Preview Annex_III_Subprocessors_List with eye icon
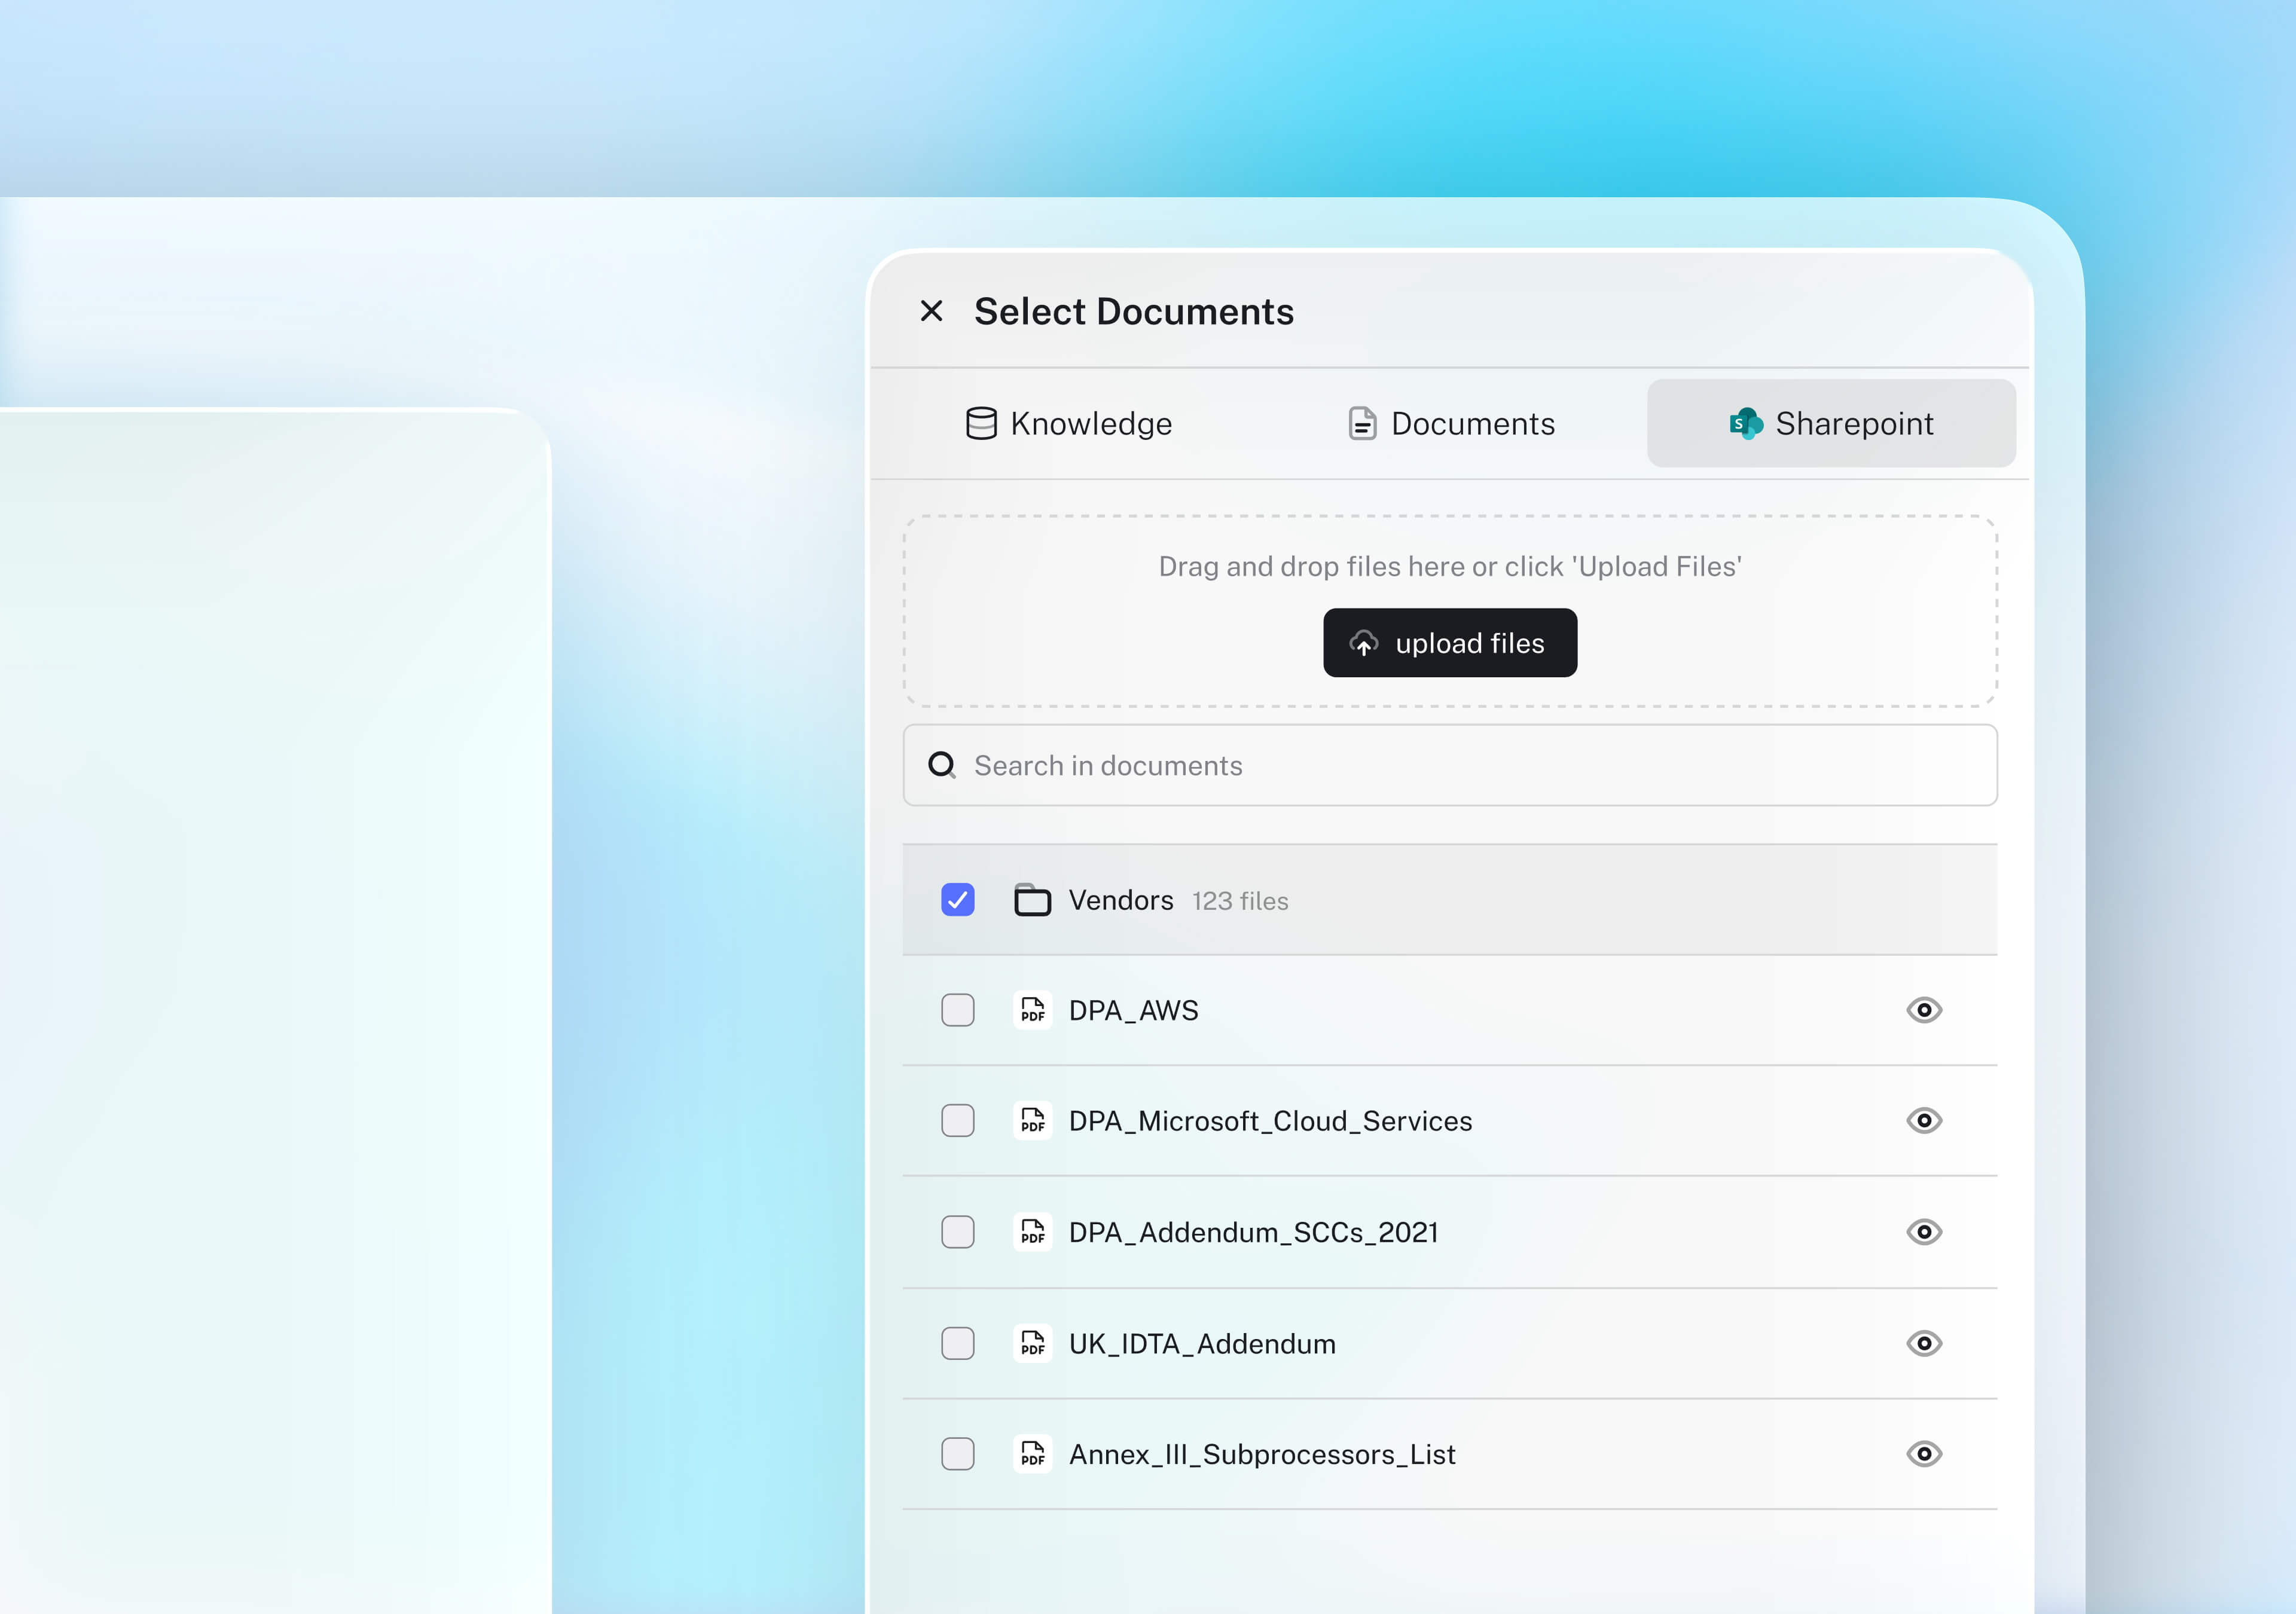 click(x=1923, y=1453)
